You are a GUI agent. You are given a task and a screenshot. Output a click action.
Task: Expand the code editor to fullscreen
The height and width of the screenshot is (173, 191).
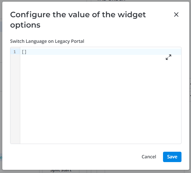point(168,57)
